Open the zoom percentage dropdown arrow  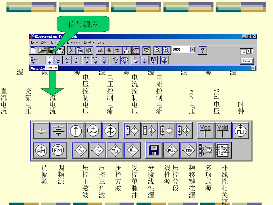pos(192,49)
